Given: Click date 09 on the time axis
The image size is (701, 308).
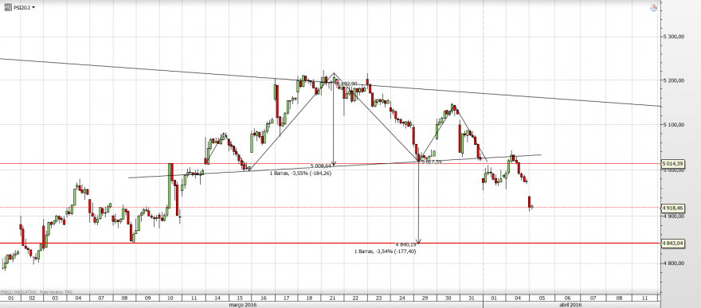Looking at the screenshot, I should click(147, 298).
